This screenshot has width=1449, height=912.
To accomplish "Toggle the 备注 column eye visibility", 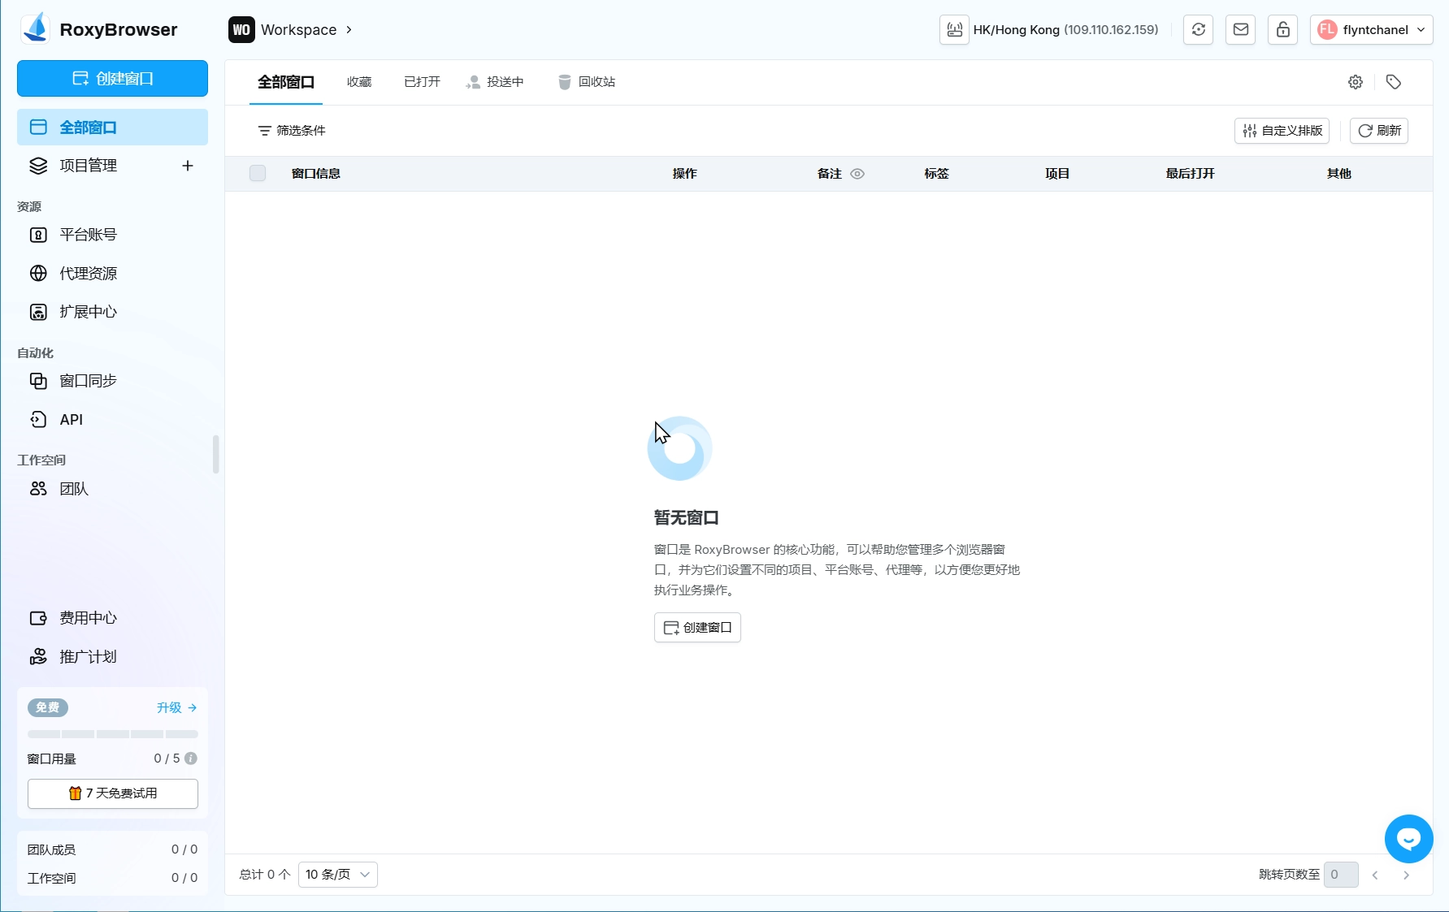I will 857,174.
